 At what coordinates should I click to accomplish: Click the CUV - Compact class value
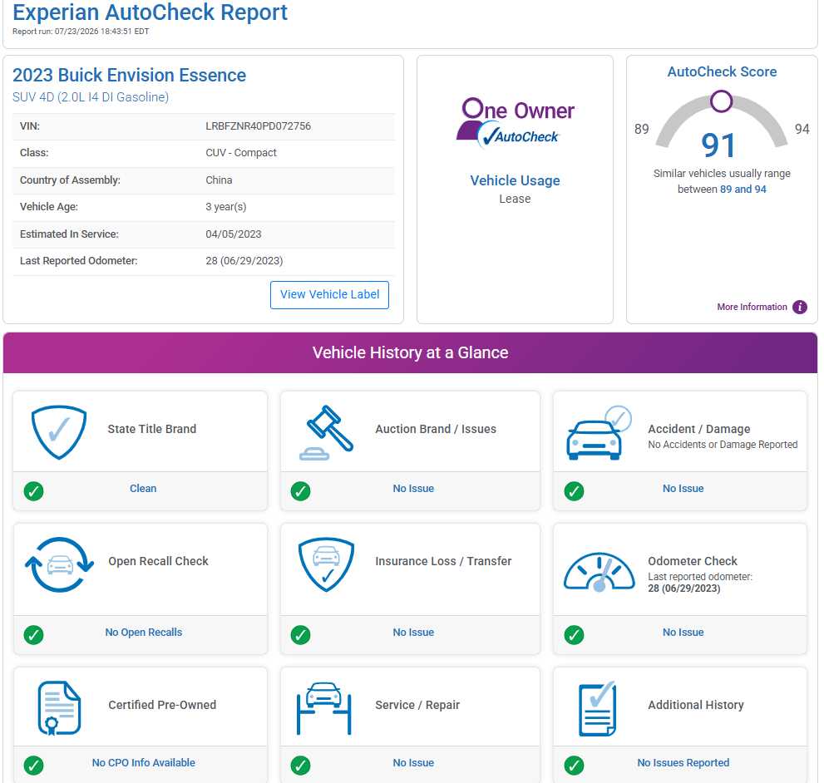click(x=241, y=152)
